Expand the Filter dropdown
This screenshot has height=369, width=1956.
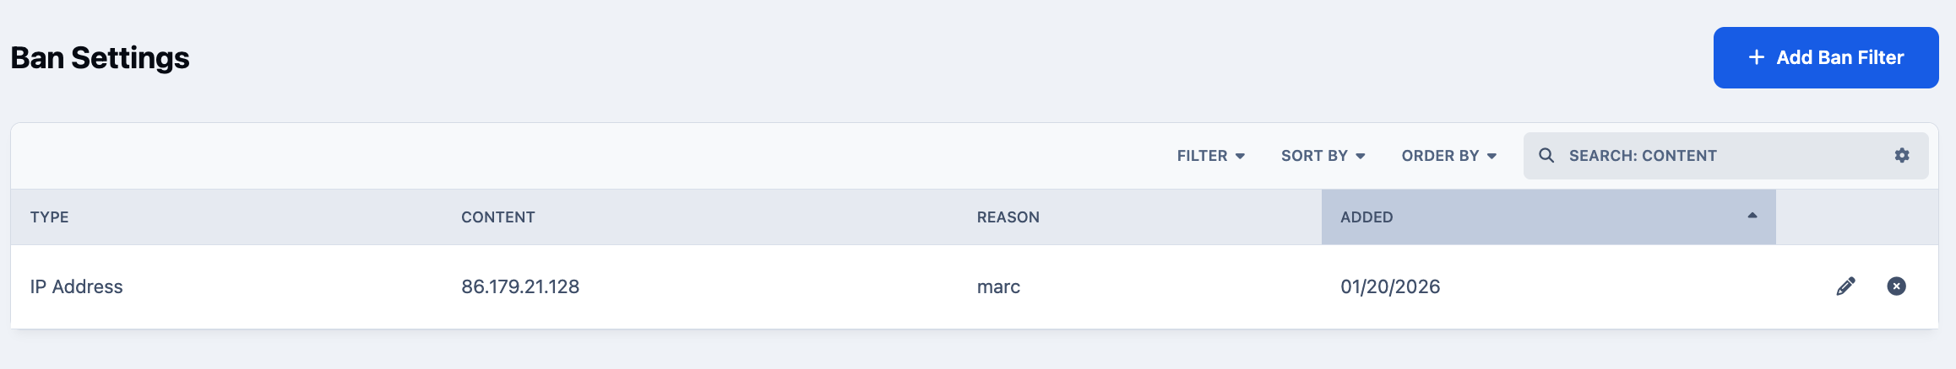1211,156
